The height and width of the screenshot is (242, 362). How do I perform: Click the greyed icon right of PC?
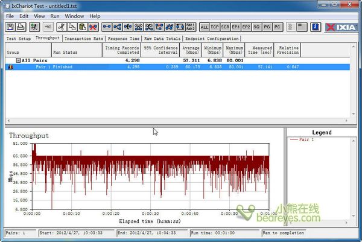pyautogui.click(x=291, y=27)
